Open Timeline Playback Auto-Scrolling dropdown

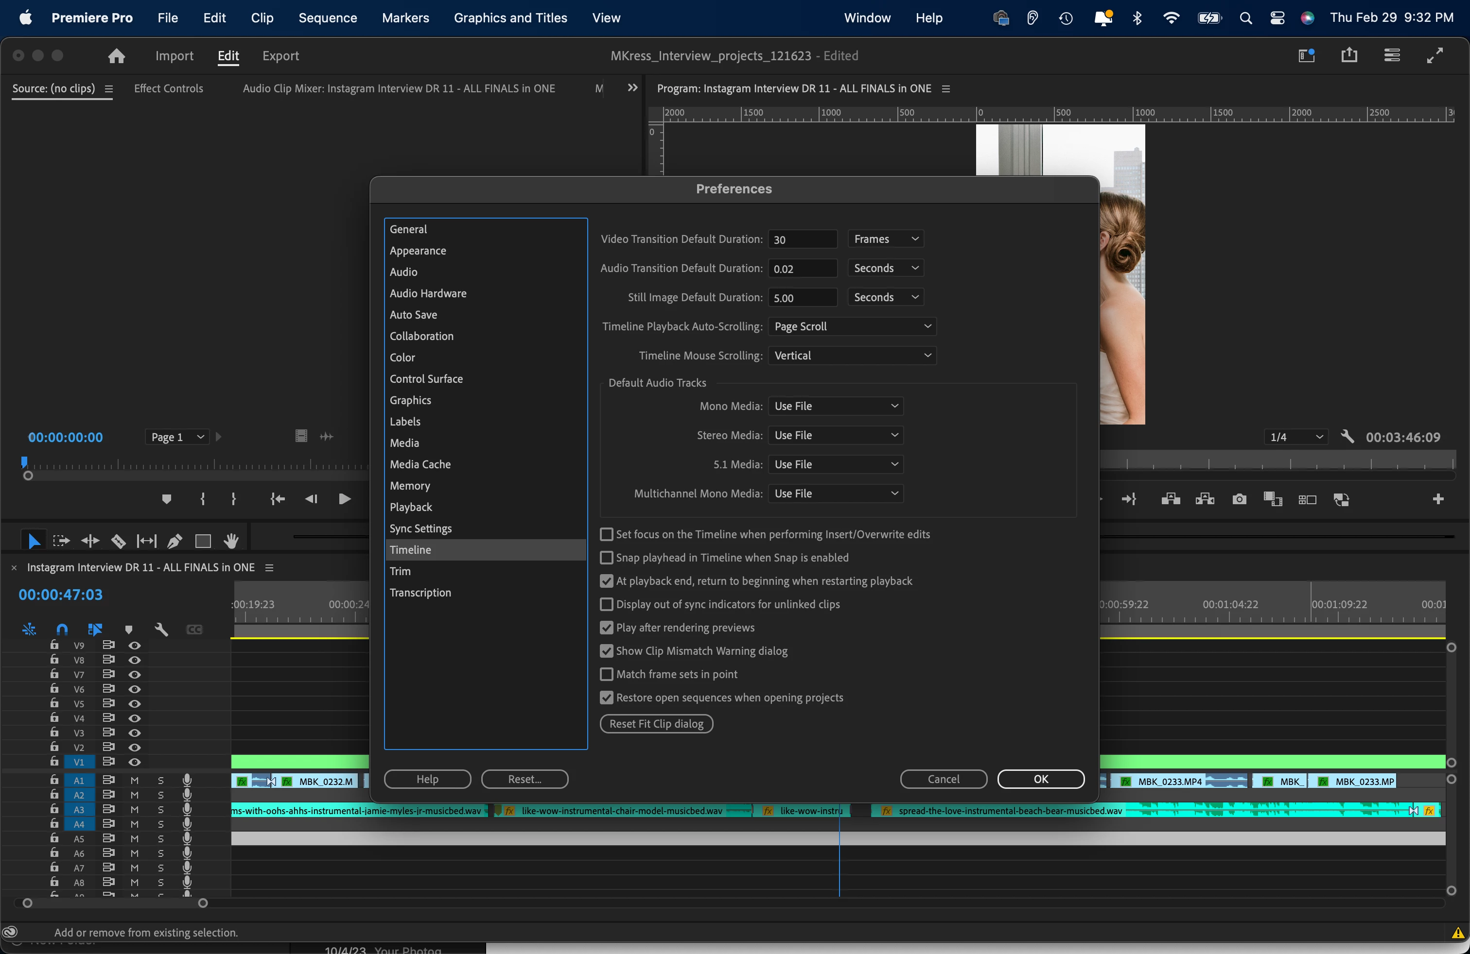coord(852,326)
